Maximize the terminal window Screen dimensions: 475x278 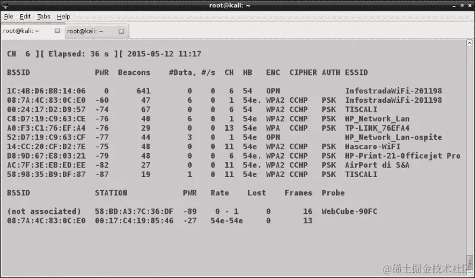pyautogui.click(x=462, y=5)
